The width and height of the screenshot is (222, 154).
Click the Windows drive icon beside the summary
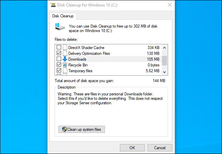(60, 27)
